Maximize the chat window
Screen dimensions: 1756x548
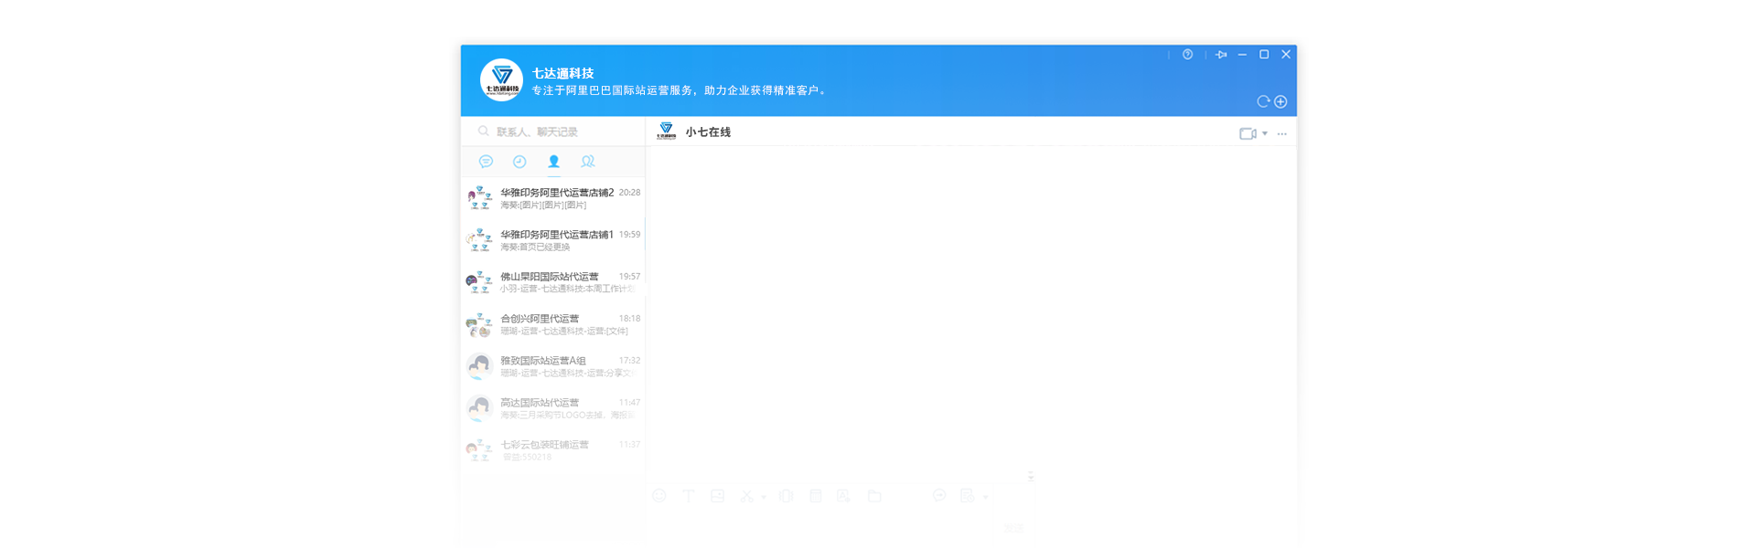(1264, 55)
